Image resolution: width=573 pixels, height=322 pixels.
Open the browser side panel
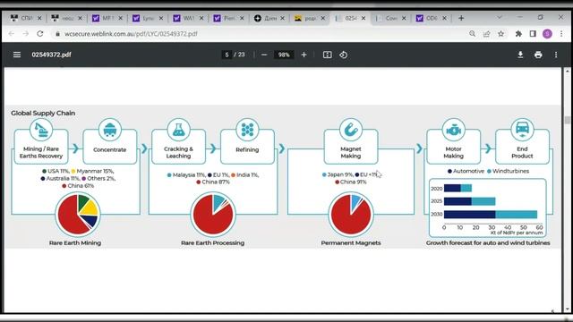pos(533,34)
